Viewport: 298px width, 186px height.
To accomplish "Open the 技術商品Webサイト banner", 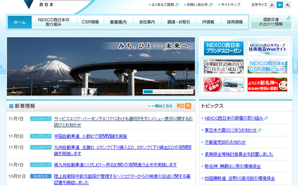I will [x=267, y=48].
